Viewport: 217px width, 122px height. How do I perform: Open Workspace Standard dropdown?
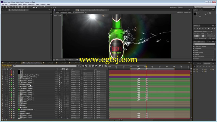(x=185, y=7)
